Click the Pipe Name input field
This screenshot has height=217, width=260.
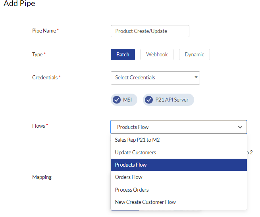(150, 31)
